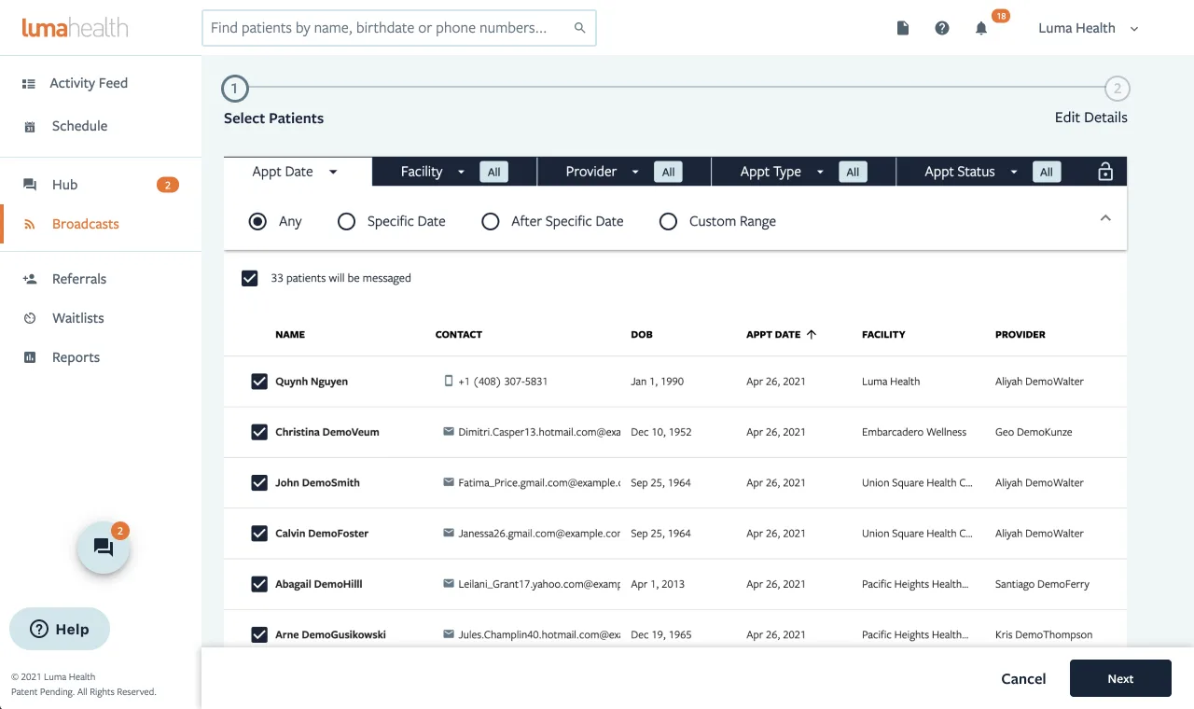Uncheck the 33 patients select-all checkbox

coord(249,278)
